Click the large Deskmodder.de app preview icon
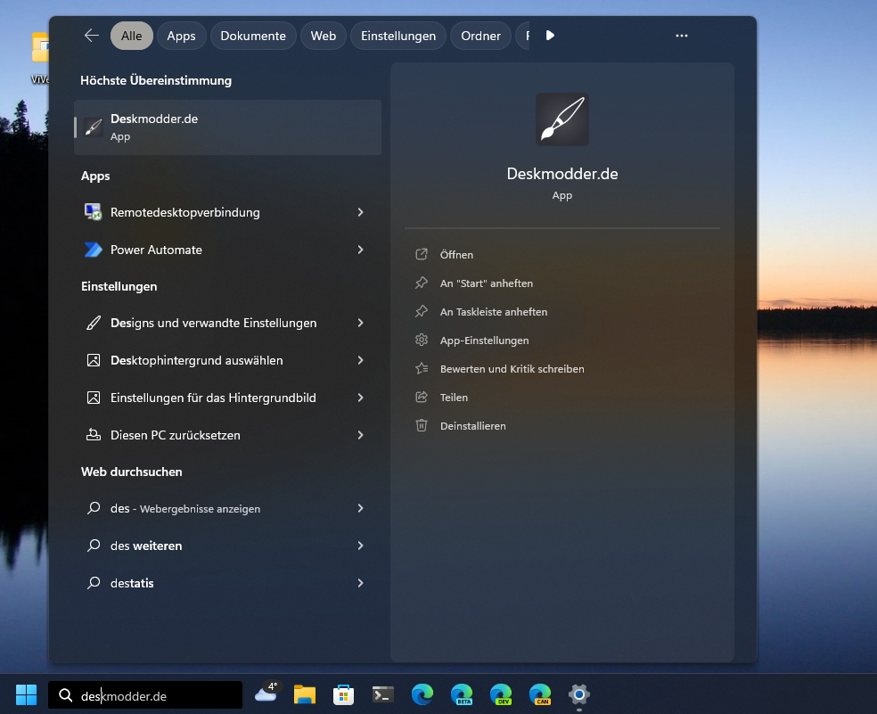 tap(562, 119)
